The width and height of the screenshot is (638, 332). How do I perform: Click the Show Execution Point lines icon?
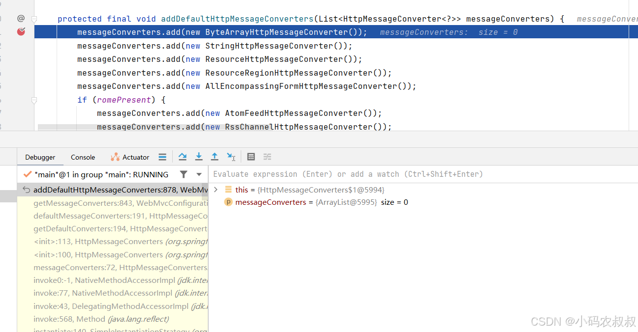coord(162,157)
